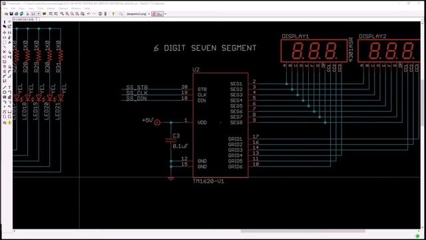Click the GND ground symbol below C3
The width and height of the screenshot is (426, 240).
click(x=171, y=179)
